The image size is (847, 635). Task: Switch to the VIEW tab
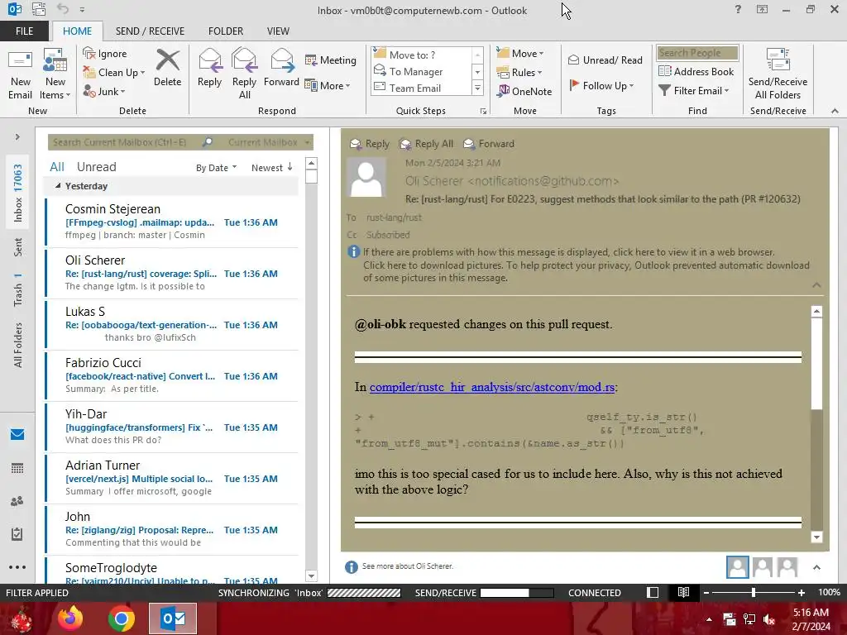[x=278, y=31]
